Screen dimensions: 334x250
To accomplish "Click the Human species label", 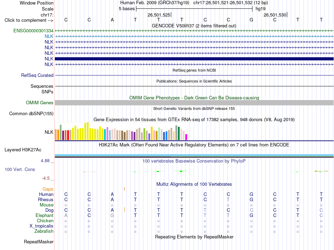I will tap(46, 194).
